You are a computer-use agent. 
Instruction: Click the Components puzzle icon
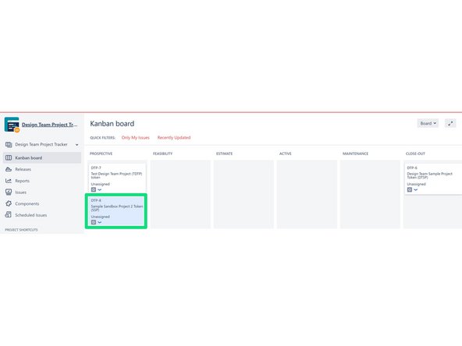click(9, 203)
